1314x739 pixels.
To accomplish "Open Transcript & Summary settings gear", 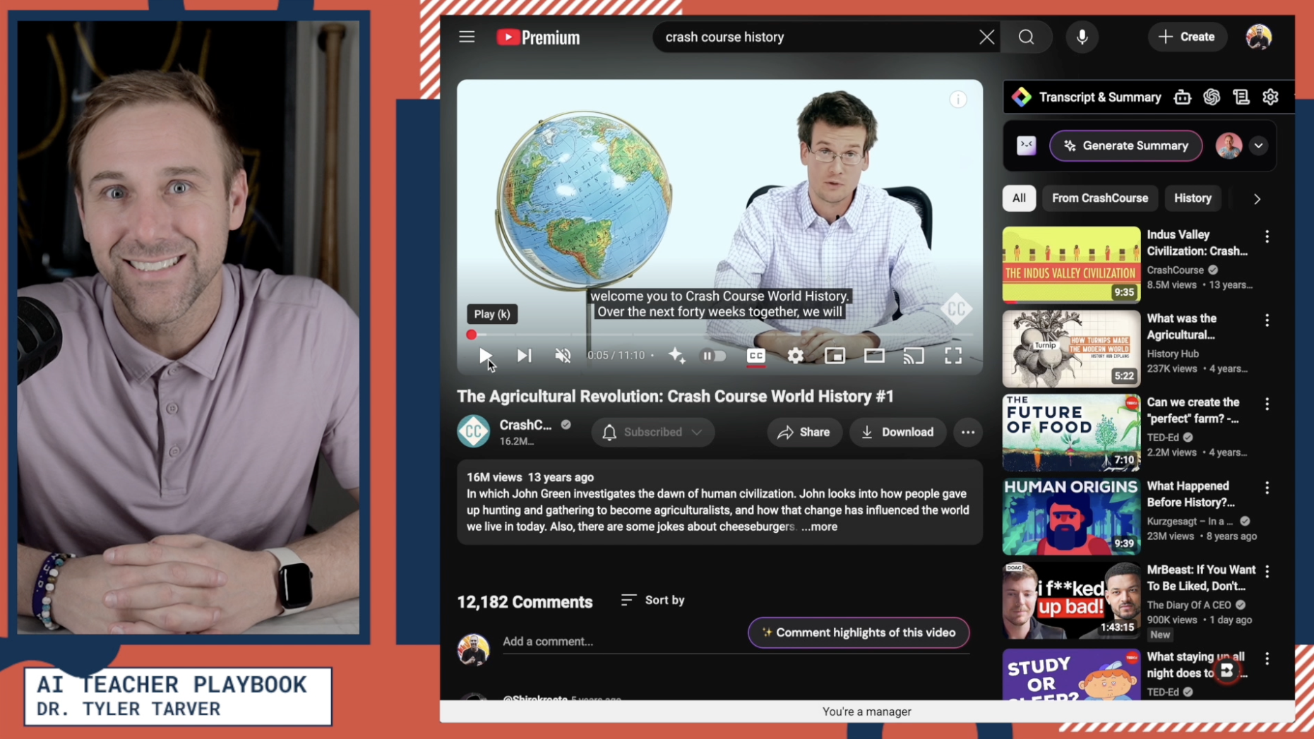I will (1270, 97).
